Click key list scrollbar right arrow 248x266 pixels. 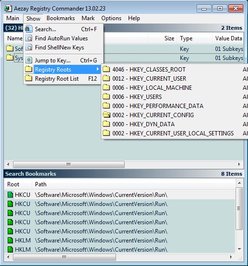(x=239, y=164)
